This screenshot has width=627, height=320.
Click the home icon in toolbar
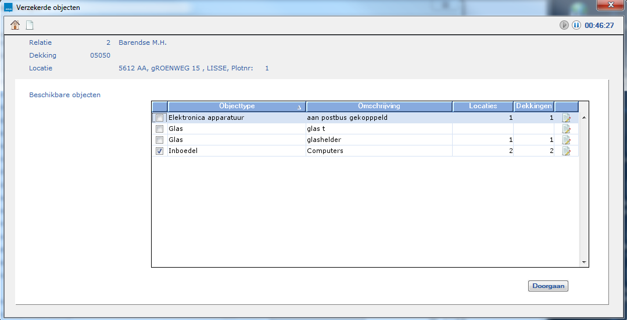tap(15, 25)
